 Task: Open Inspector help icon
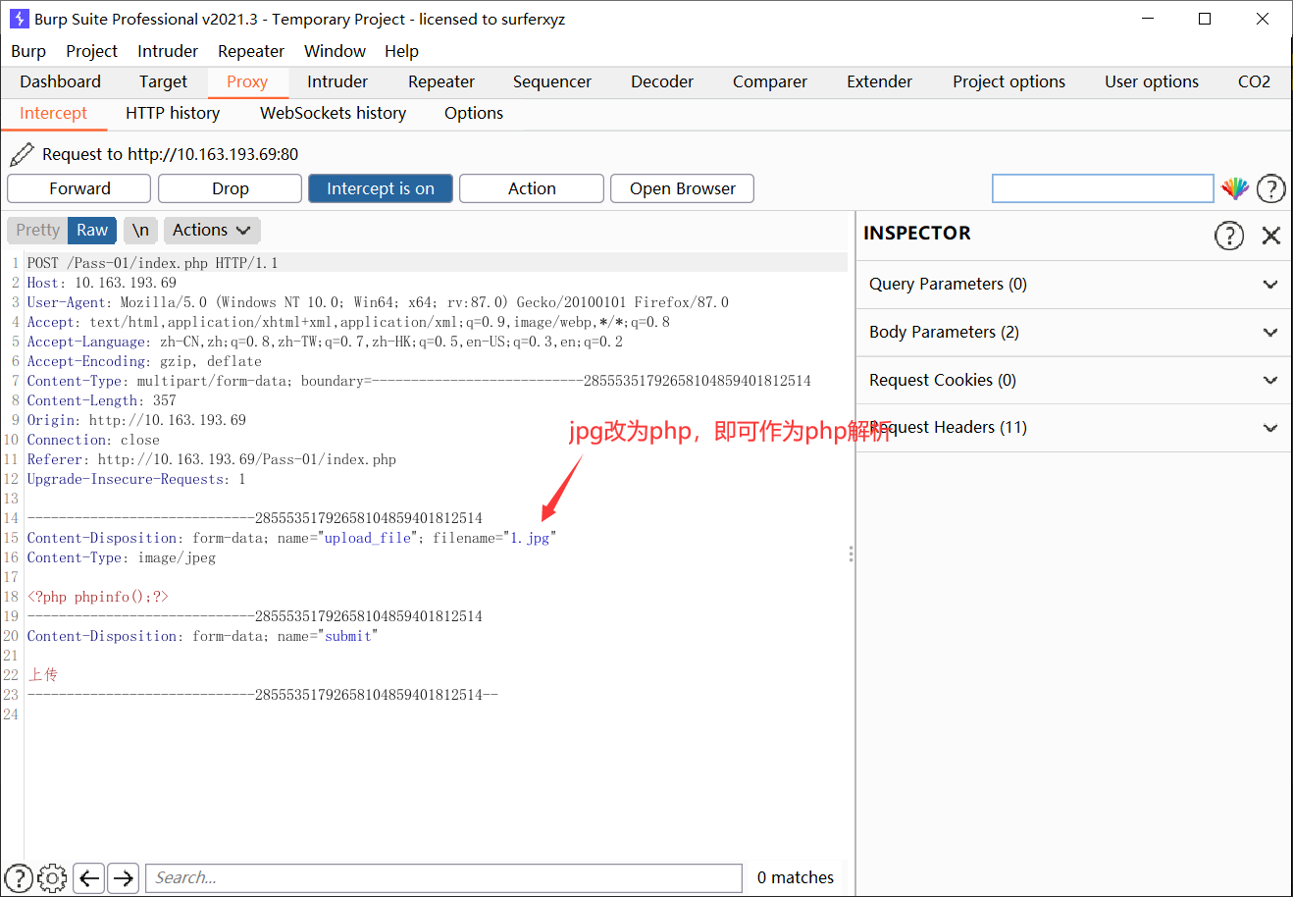click(1229, 235)
